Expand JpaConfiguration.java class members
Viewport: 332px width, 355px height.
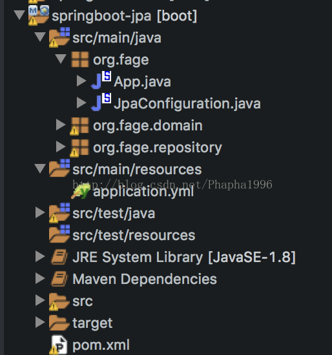coord(81,103)
